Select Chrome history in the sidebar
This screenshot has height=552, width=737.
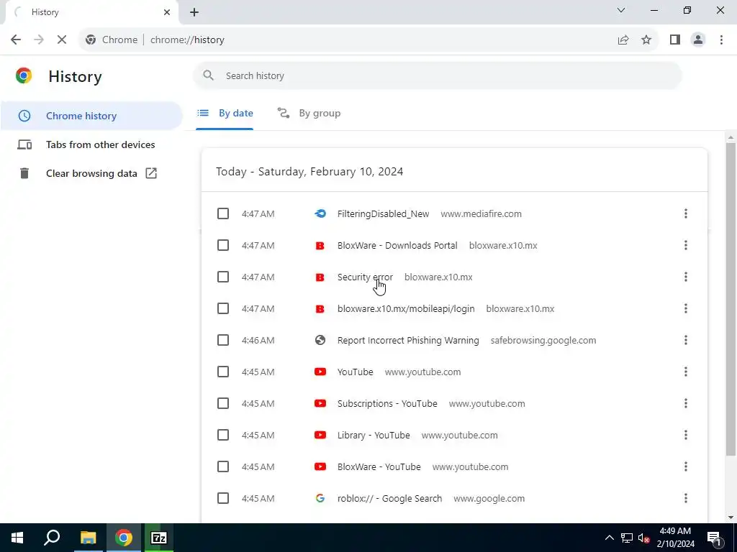pos(91,116)
